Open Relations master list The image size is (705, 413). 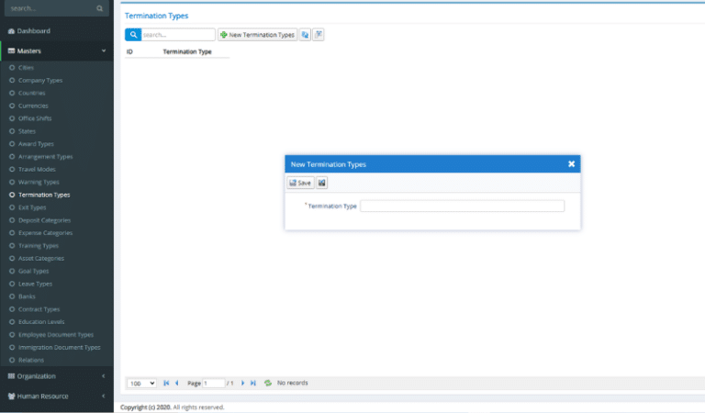click(30, 360)
